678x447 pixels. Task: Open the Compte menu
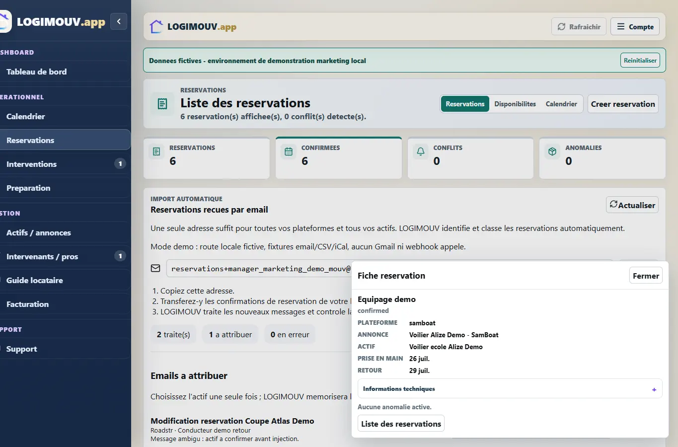(x=635, y=27)
